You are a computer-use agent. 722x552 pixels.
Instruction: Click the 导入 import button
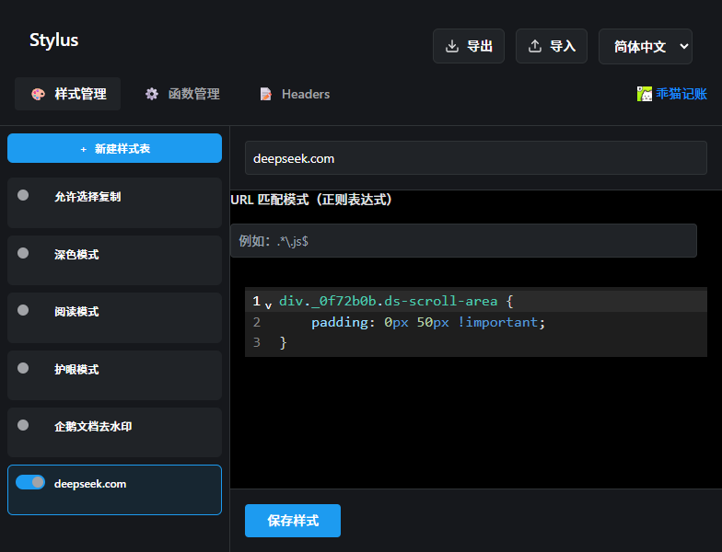click(x=552, y=46)
